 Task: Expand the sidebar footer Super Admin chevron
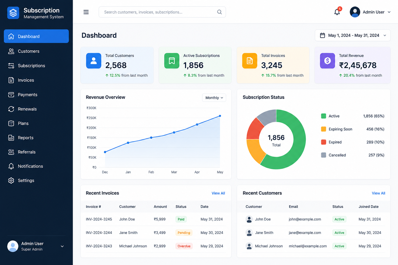pyautogui.click(x=62, y=246)
